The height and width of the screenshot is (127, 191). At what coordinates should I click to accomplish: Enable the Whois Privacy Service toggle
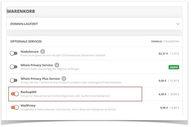click(x=14, y=67)
